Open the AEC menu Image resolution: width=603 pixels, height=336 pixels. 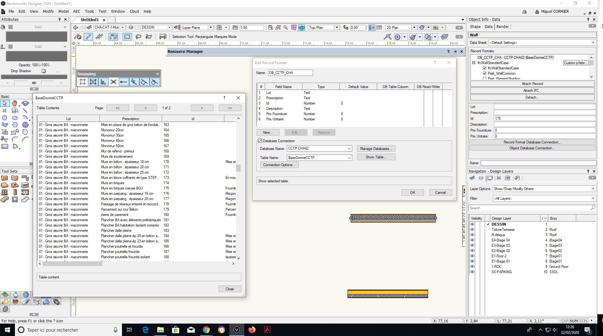pyautogui.click(x=77, y=12)
